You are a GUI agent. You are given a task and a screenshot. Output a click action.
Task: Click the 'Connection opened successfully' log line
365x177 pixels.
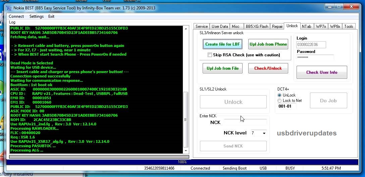(40, 76)
